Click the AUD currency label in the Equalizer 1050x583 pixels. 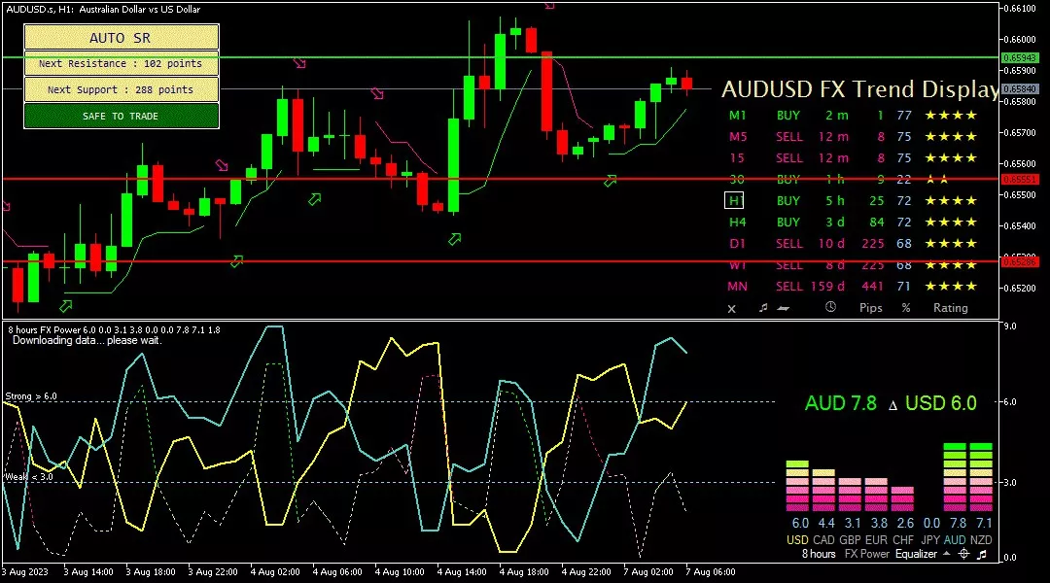(955, 540)
